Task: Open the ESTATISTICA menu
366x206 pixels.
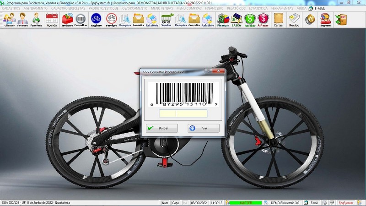Action: 258,8
